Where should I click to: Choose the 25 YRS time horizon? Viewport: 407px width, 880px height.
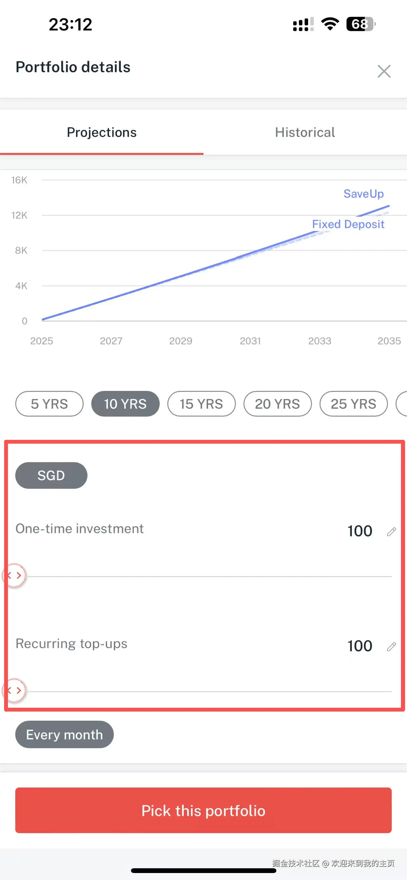pyautogui.click(x=353, y=404)
